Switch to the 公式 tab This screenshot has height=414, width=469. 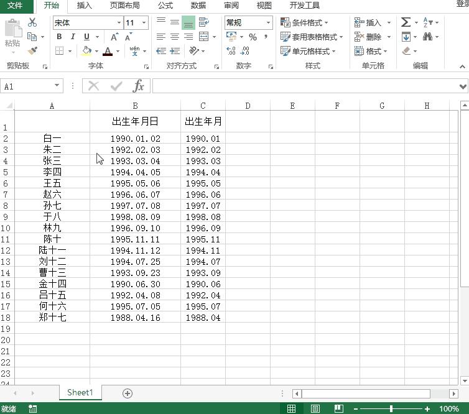165,6
